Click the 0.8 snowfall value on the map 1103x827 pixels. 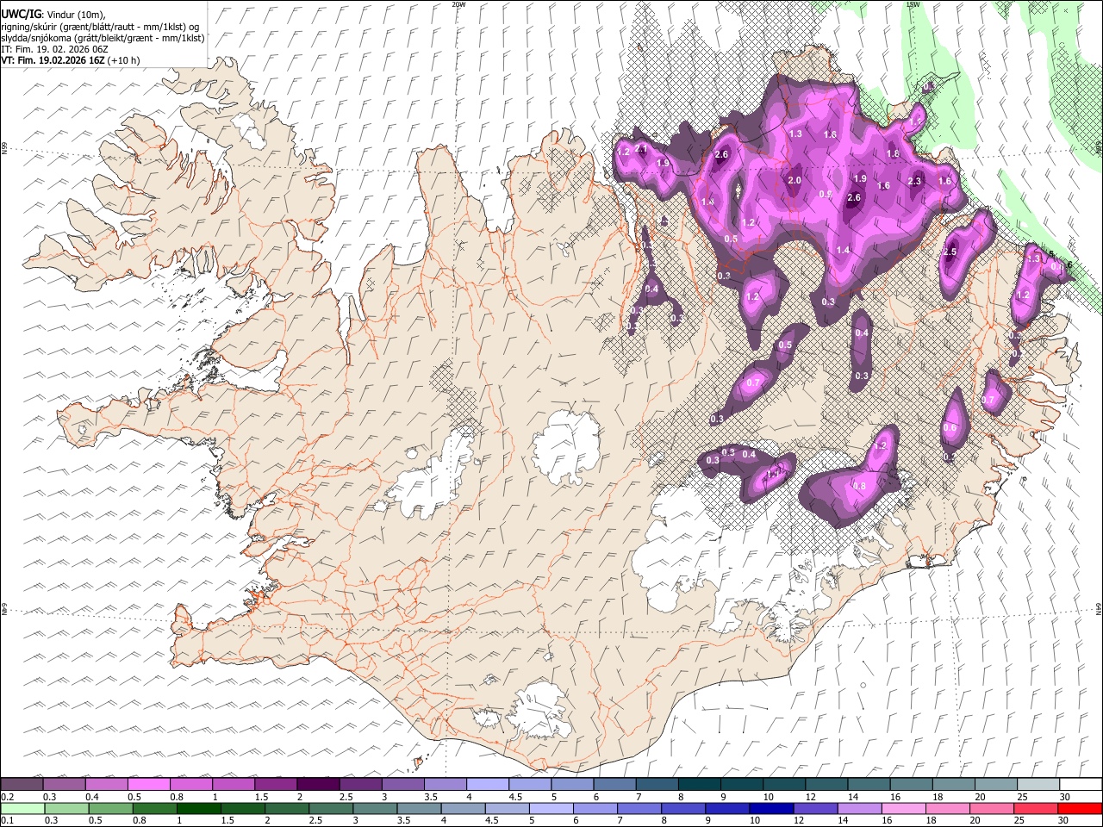tap(858, 486)
